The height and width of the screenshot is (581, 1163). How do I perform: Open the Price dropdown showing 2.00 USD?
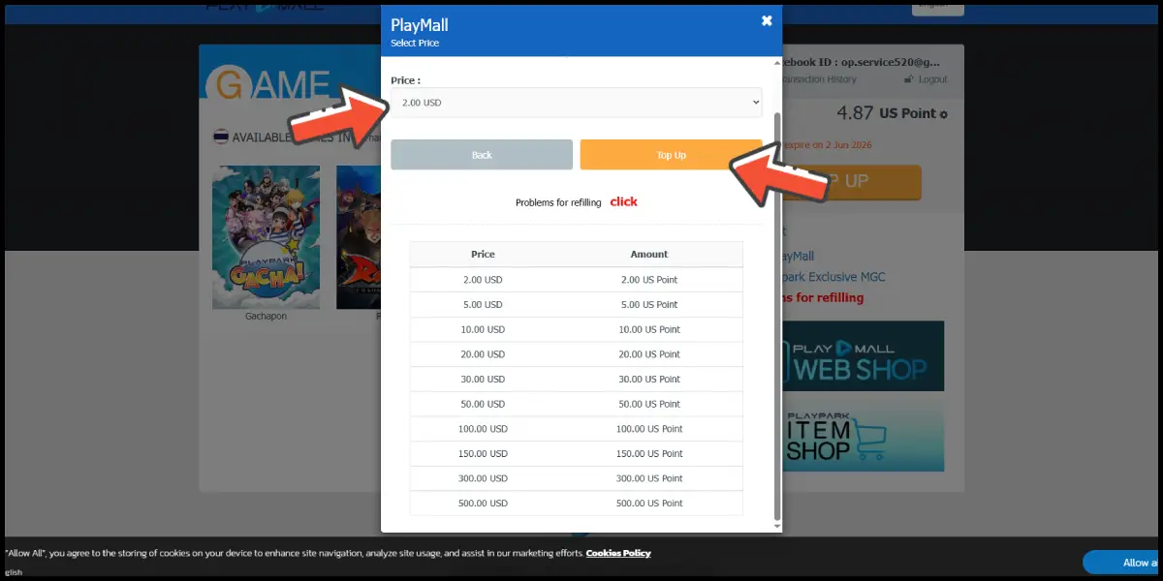click(577, 103)
